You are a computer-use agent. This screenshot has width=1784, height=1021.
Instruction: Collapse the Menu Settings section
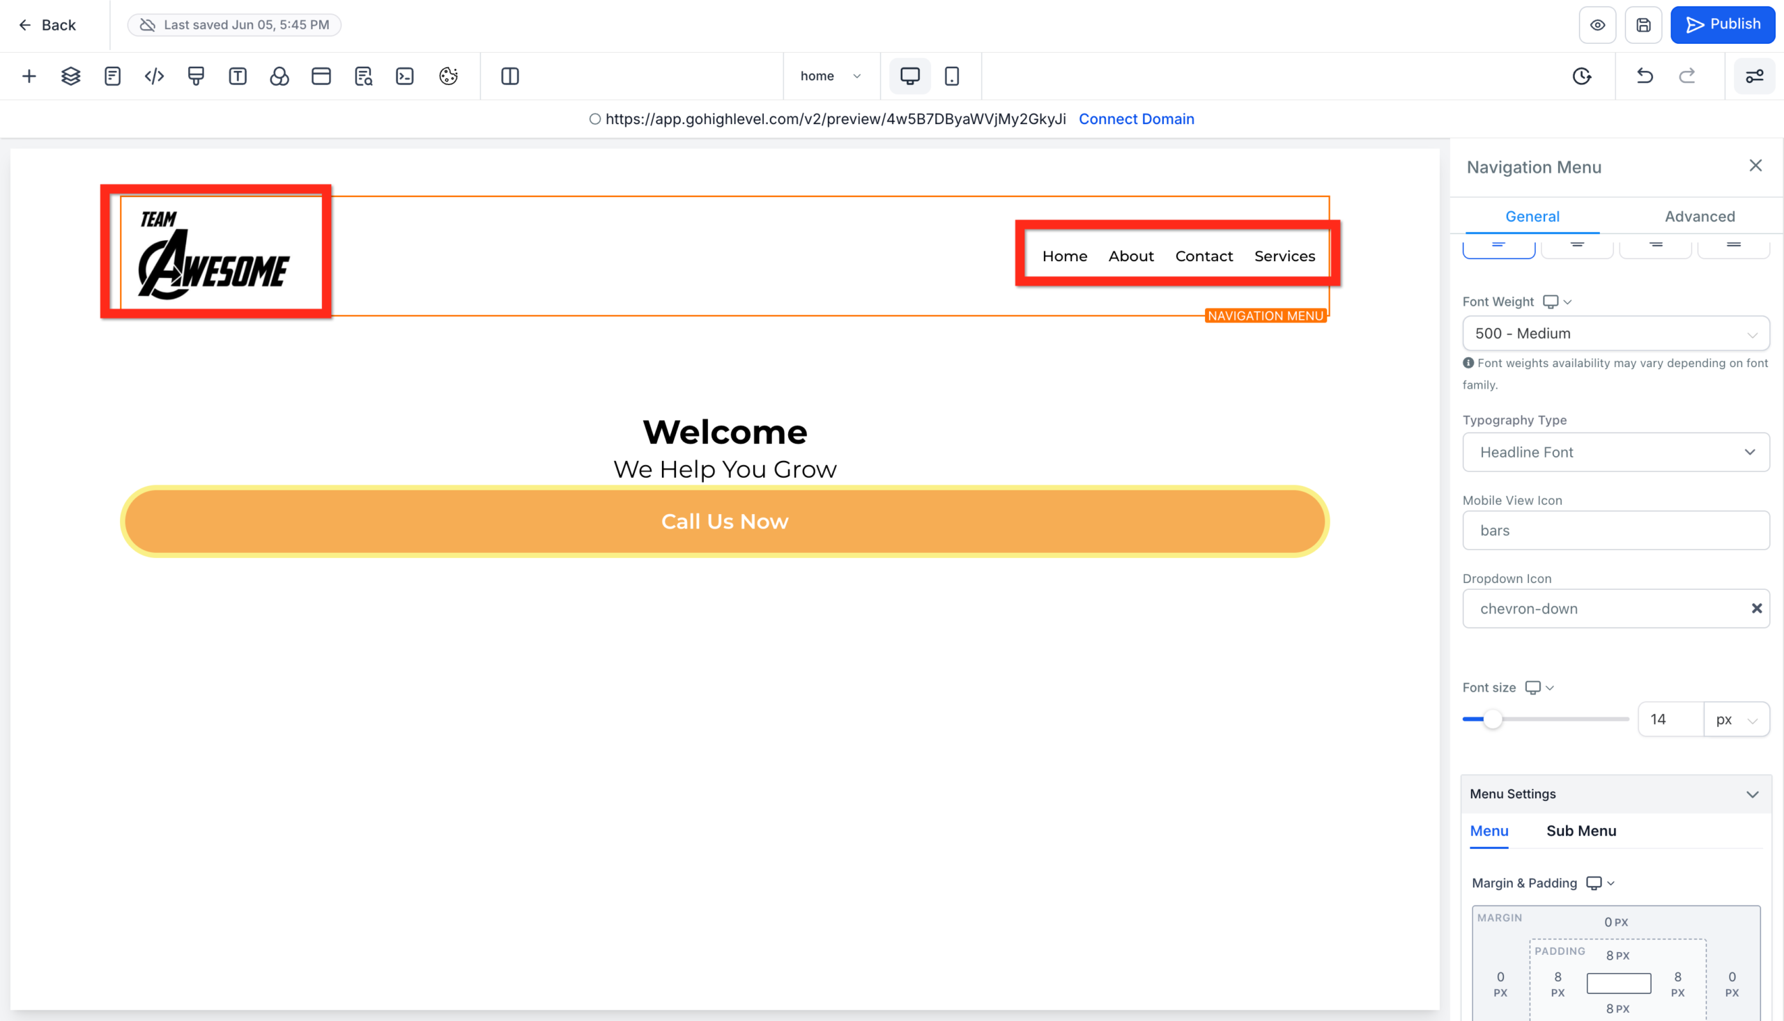[1753, 794]
